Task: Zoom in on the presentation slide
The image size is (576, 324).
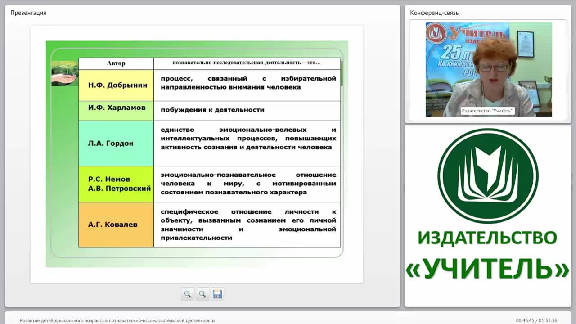Action: coord(188,294)
